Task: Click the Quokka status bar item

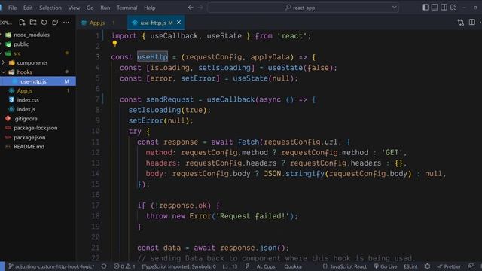Action: click(293, 266)
